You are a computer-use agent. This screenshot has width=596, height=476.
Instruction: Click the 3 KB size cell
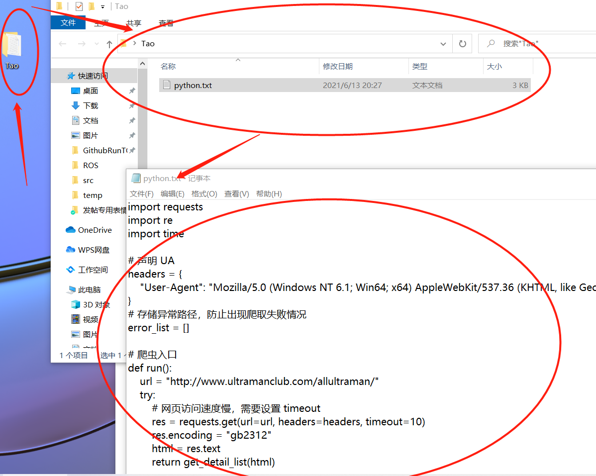pyautogui.click(x=520, y=85)
